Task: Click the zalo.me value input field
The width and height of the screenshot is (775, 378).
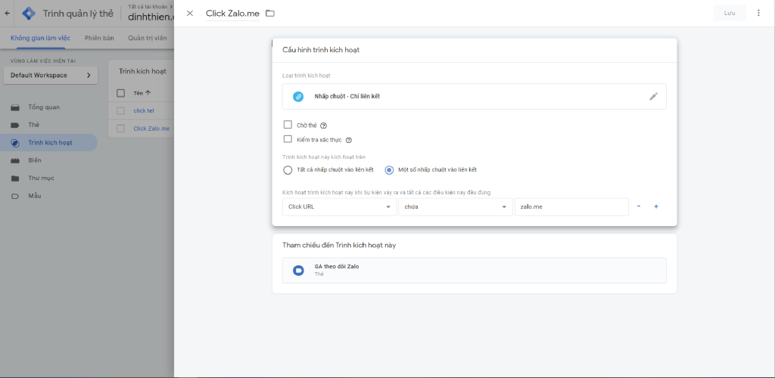Action: pos(571,207)
